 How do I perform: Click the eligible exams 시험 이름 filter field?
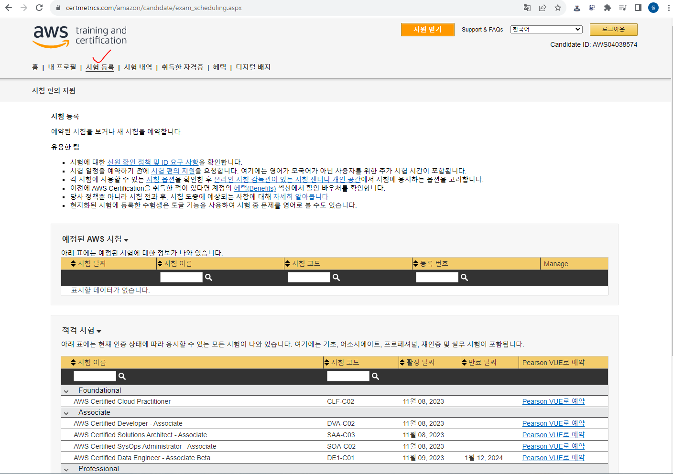(x=95, y=377)
